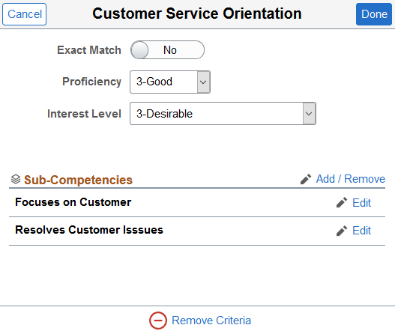This screenshot has height=334, width=395.
Task: Open the Add / Remove link
Action: 351,179
